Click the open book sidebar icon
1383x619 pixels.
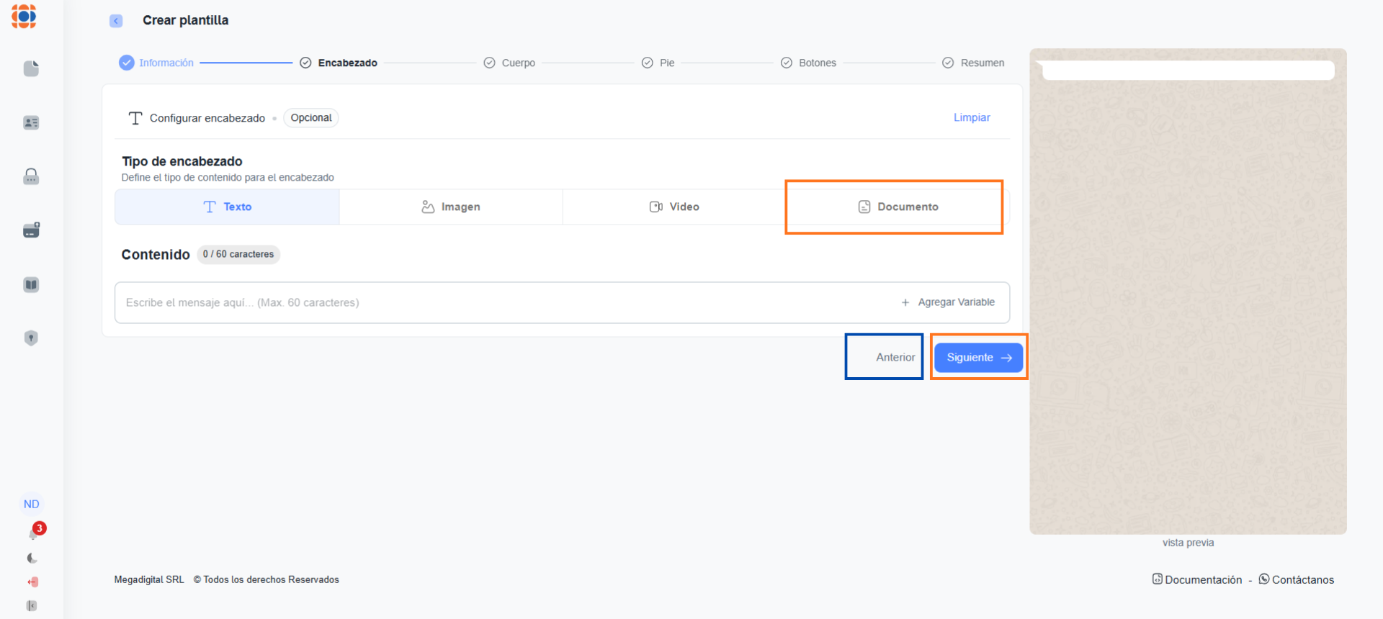tap(31, 284)
